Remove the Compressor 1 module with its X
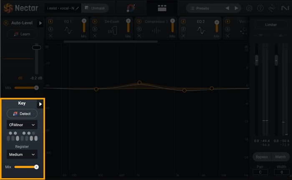Viewport: 292px width, 180px height. coord(139,36)
